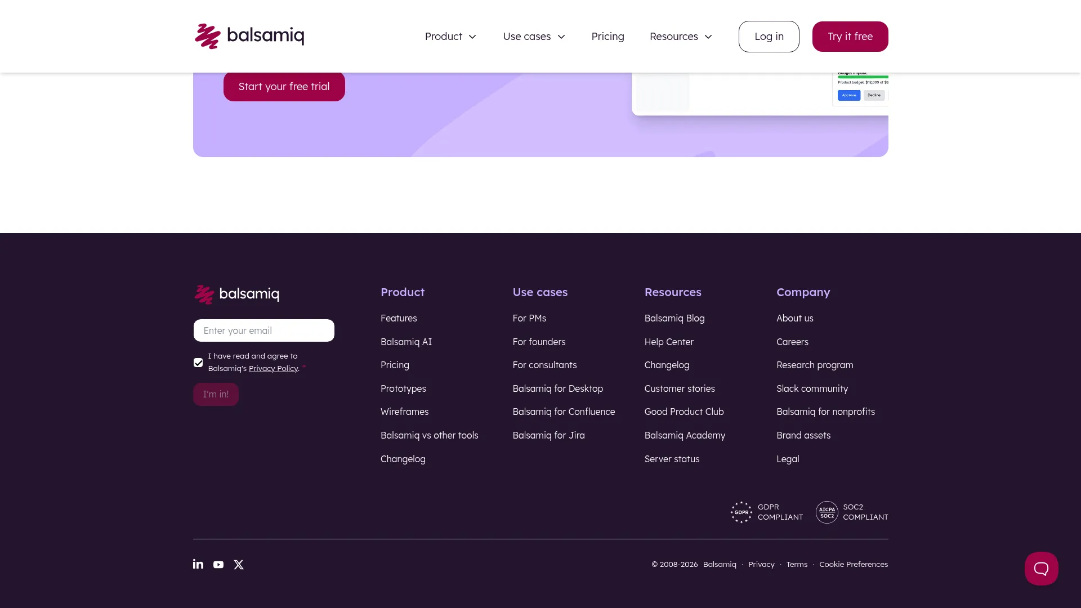Screen dimensions: 1081x608
Task: Open Pricing in the top navigation
Action: pyautogui.click(x=607, y=37)
